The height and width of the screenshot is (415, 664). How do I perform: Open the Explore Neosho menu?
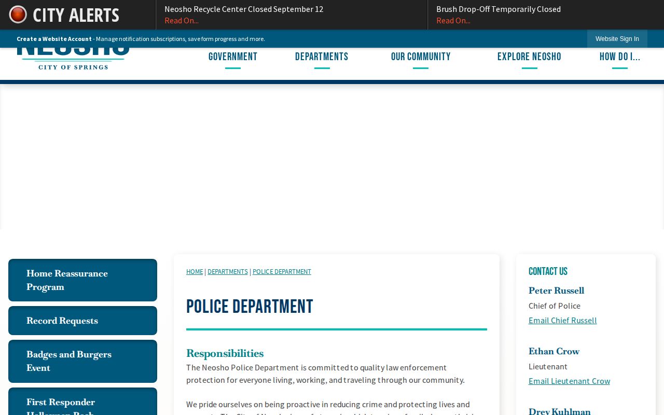[x=529, y=57]
